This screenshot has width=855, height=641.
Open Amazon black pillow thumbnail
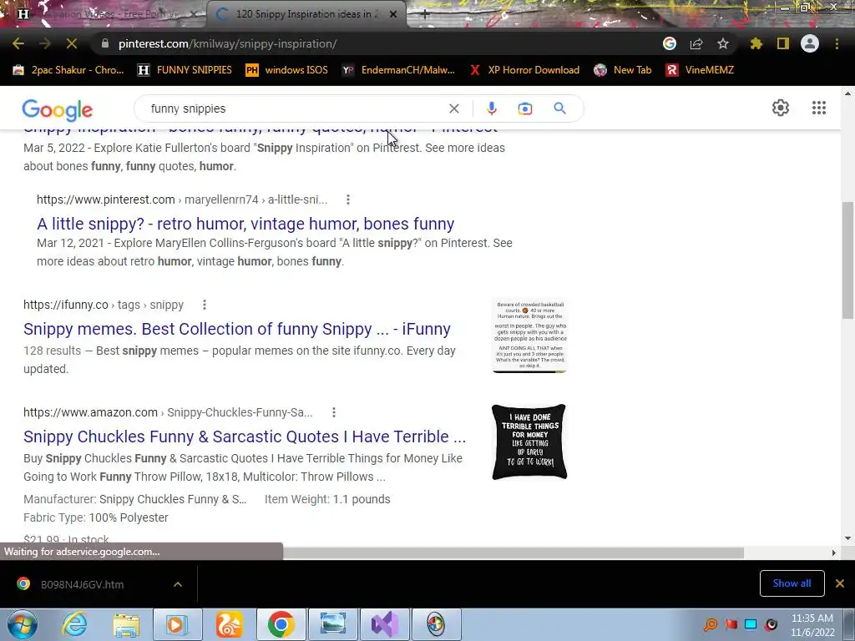click(x=529, y=442)
